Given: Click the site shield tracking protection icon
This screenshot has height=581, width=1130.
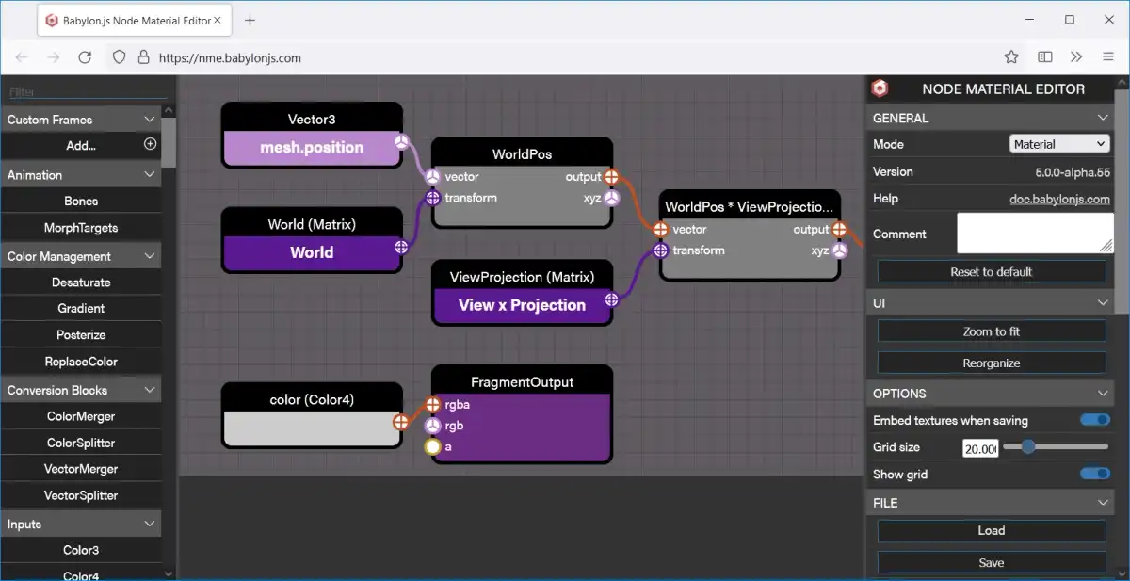Looking at the screenshot, I should (119, 57).
